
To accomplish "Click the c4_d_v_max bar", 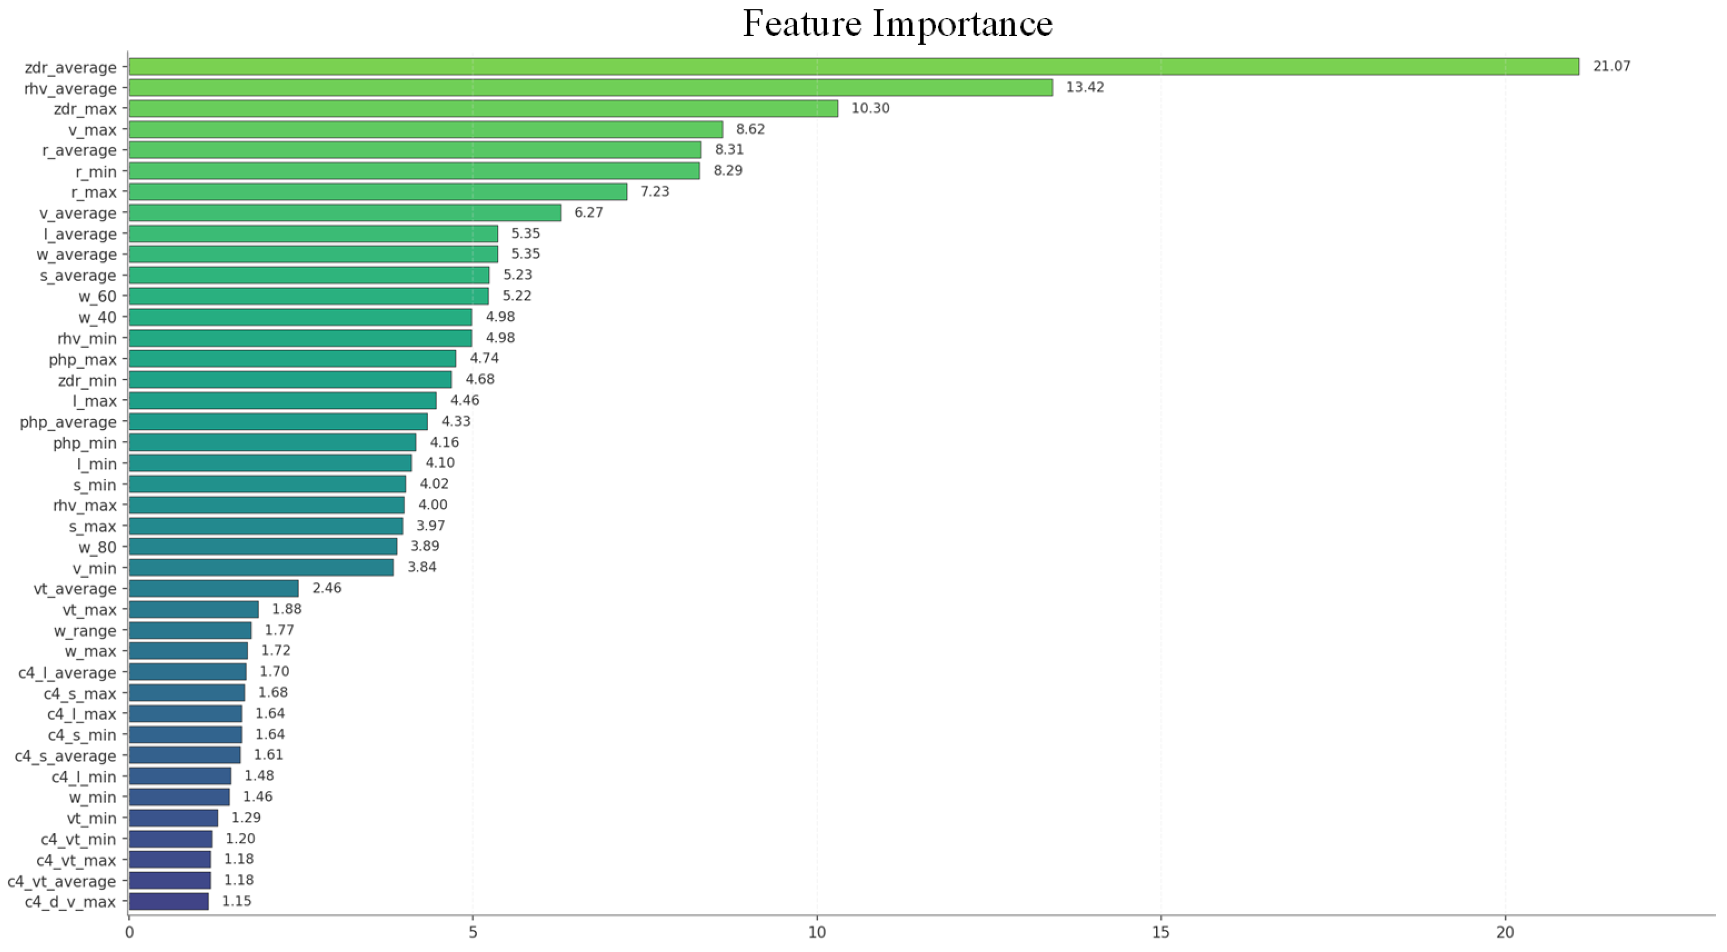I will [x=168, y=901].
